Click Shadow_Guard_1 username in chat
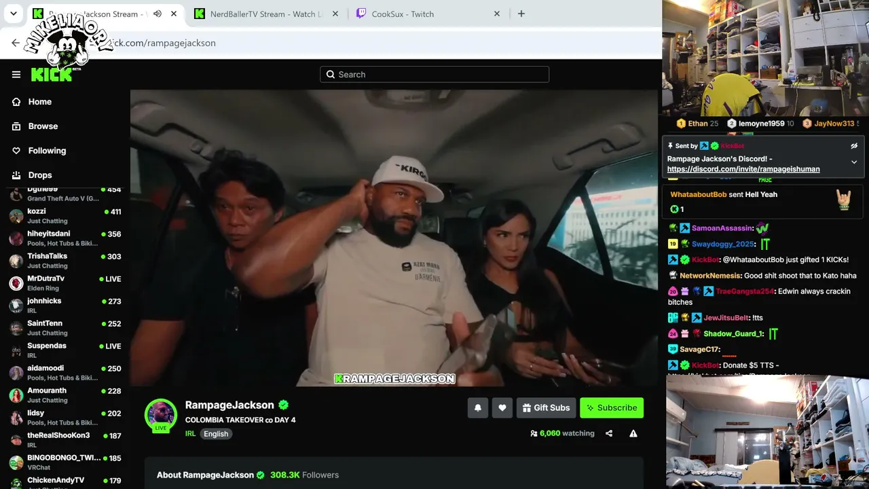The width and height of the screenshot is (869, 489). [x=733, y=333]
